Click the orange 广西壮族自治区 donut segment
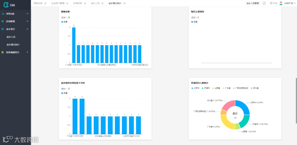The image size is (297, 145). 224,112
